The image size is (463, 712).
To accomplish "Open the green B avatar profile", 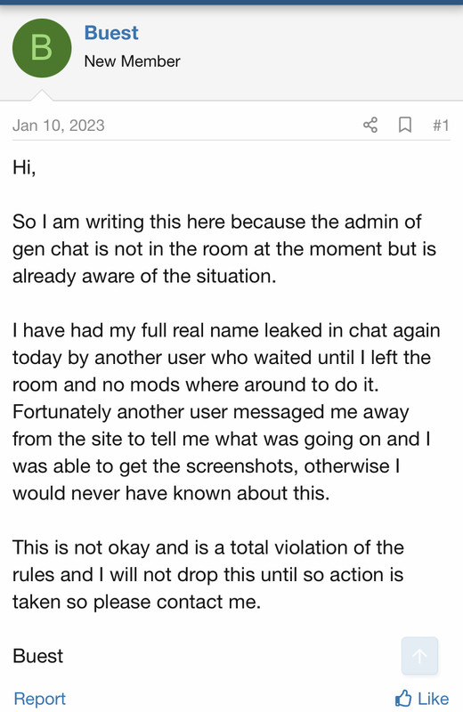I will [42, 48].
